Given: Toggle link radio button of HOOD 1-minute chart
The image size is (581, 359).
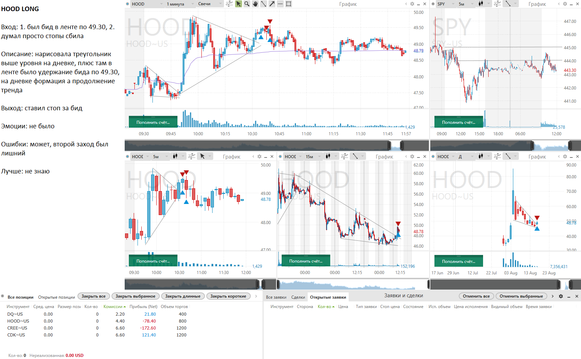Looking at the screenshot, I should tap(127, 4).
